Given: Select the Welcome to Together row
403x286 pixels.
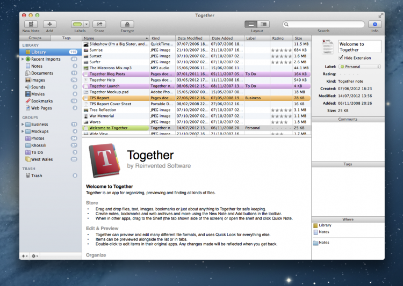Looking at the screenshot, I should pyautogui.click(x=197, y=128).
